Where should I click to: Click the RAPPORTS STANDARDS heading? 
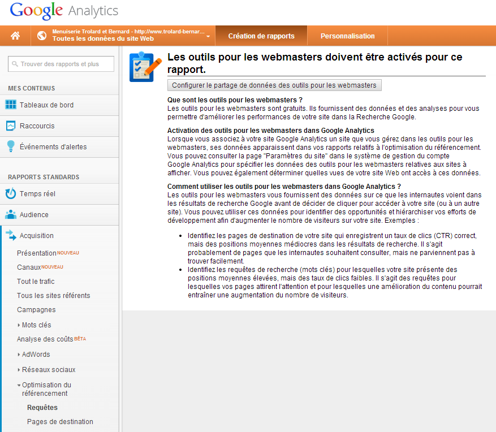[x=44, y=177]
